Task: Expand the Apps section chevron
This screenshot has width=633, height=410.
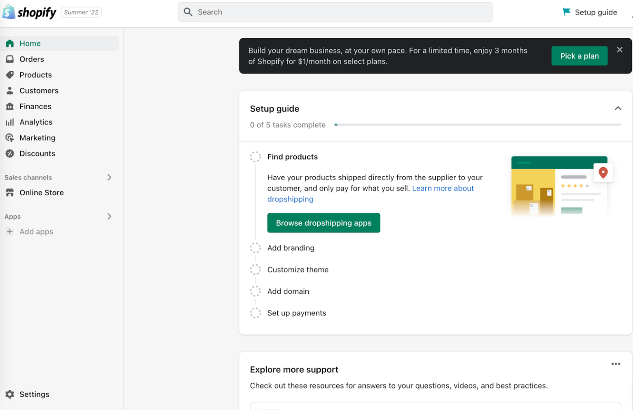Action: pyautogui.click(x=109, y=216)
